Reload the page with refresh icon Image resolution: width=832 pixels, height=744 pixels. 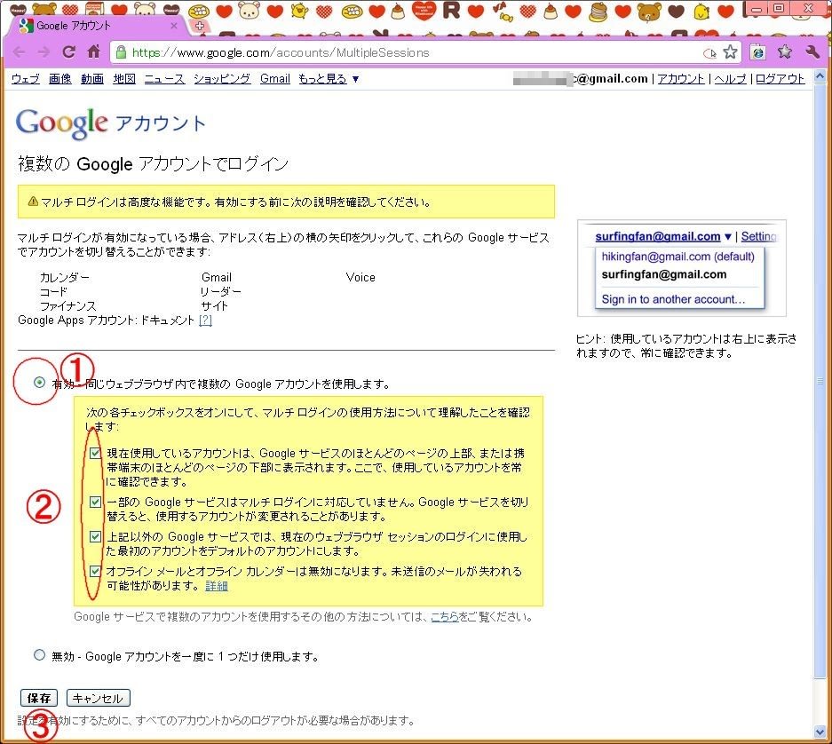pyautogui.click(x=68, y=52)
